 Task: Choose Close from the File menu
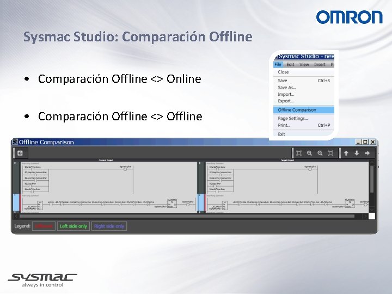coord(304,72)
